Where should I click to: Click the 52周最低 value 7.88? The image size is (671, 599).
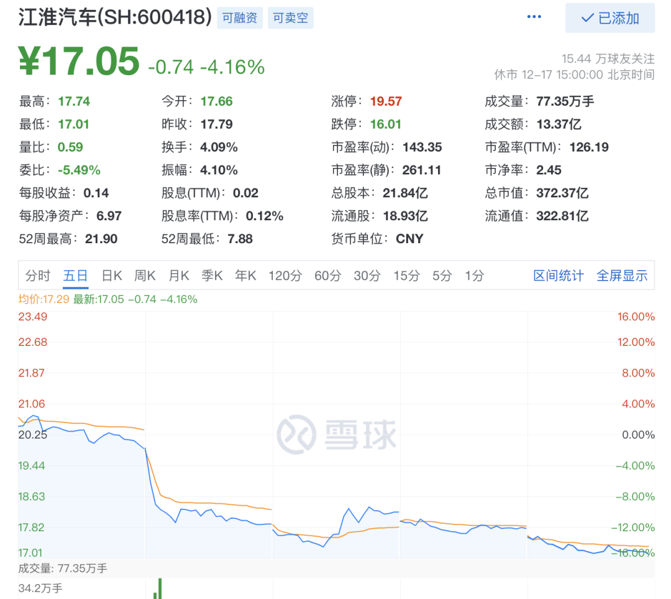(x=240, y=239)
